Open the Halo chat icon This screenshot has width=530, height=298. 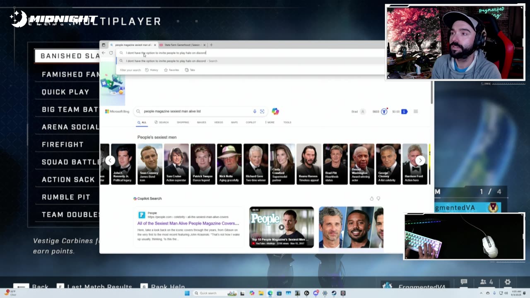point(464,282)
